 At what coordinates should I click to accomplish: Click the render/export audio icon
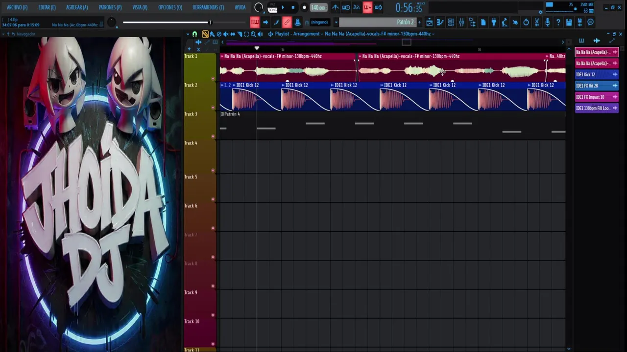point(579,22)
